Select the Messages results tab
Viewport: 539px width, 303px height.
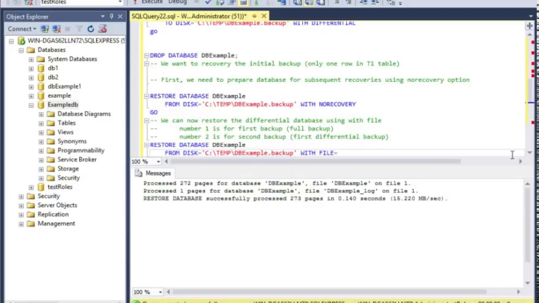tap(152, 173)
